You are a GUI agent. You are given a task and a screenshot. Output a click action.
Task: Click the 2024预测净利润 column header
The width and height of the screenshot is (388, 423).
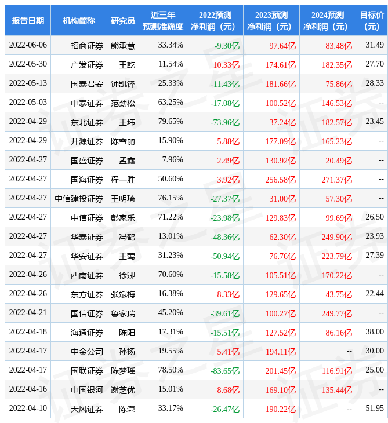(328, 20)
